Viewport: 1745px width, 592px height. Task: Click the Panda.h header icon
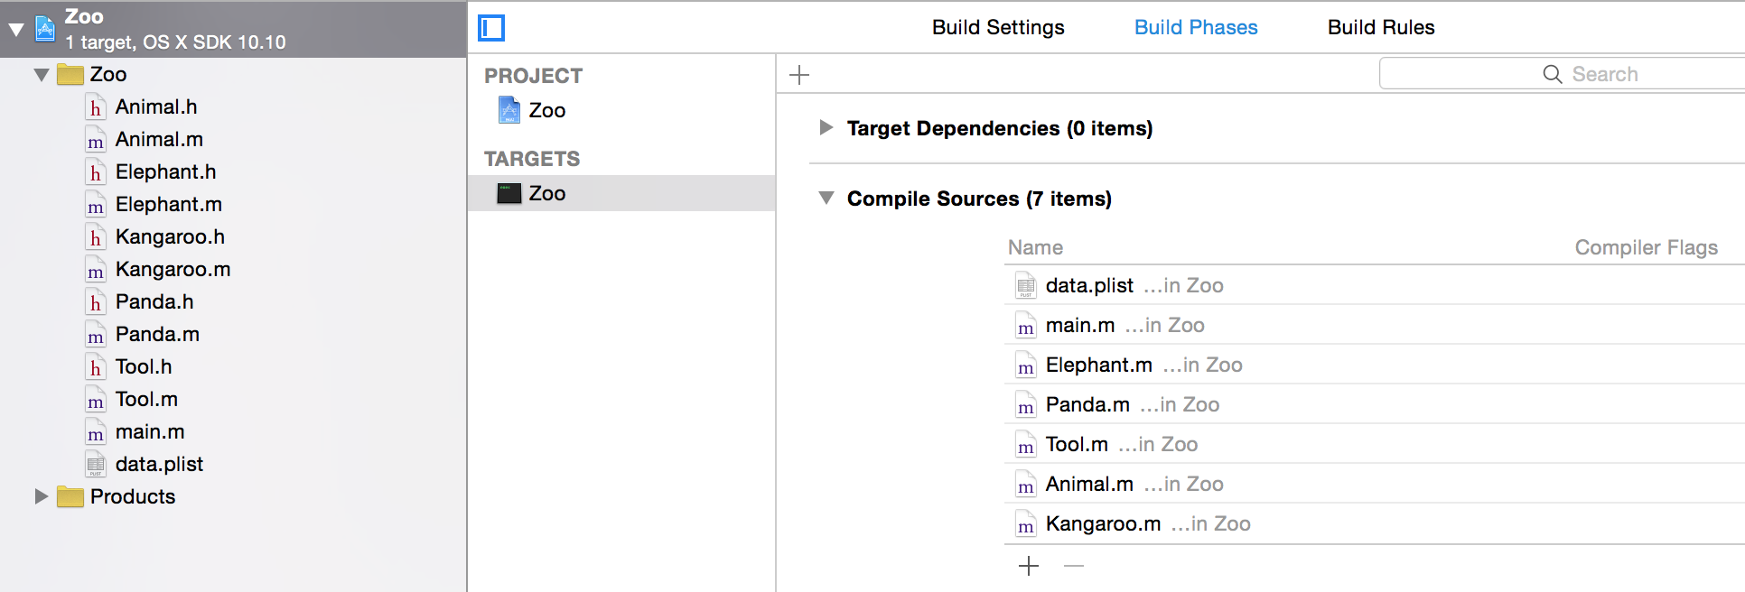click(x=96, y=302)
